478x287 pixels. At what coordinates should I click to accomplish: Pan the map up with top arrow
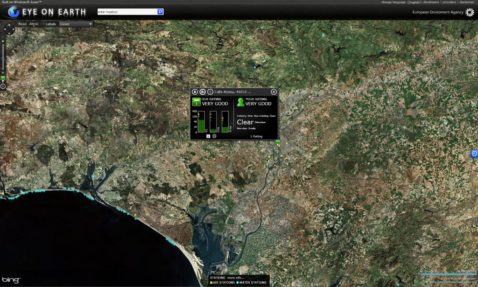(9, 25)
